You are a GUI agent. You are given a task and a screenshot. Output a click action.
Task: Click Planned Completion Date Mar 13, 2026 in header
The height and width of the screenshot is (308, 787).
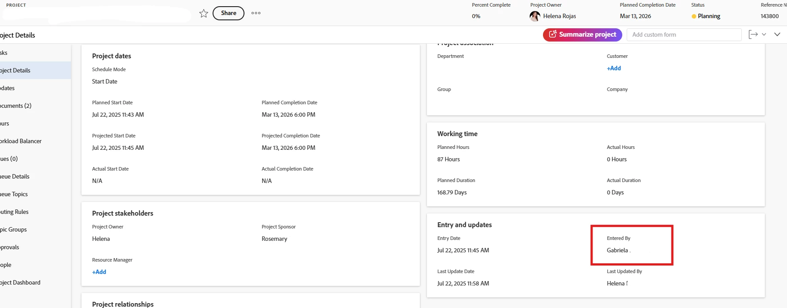636,16
